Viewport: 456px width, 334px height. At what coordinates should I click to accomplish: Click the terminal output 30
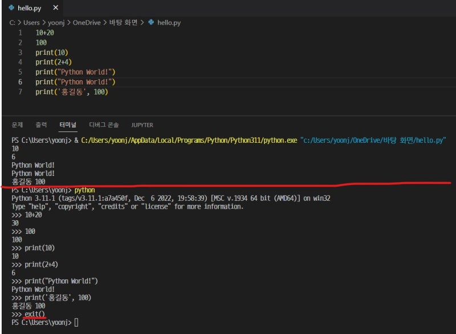15,223
